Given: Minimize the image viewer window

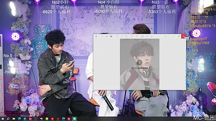Looking at the screenshot, I should (174, 36).
